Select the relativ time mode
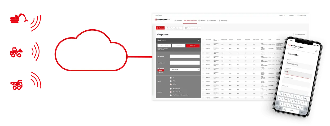 [x=160, y=71]
